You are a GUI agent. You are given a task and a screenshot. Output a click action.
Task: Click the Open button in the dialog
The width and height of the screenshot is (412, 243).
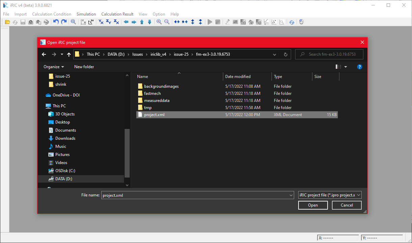coord(313,205)
